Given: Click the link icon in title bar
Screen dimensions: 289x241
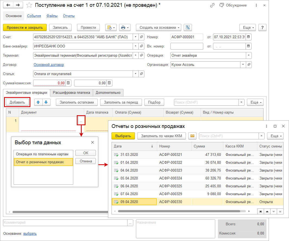Looking at the screenshot, I should [x=212, y=5].
